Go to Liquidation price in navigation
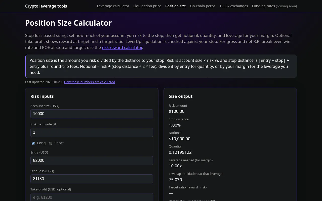 [147, 6]
